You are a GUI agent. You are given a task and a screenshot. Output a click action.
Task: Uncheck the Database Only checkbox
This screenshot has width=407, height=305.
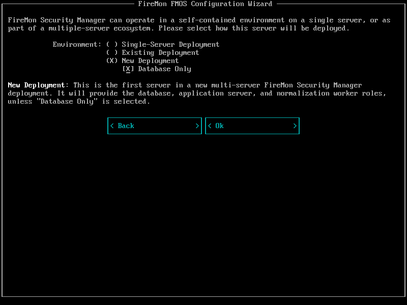point(128,69)
